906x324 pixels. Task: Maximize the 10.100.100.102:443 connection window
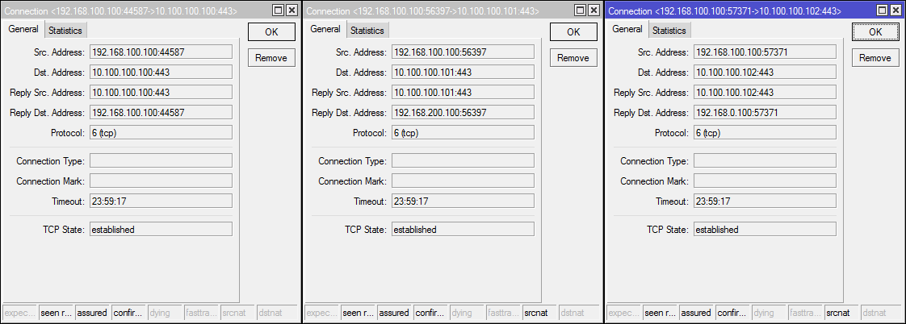[x=882, y=10]
